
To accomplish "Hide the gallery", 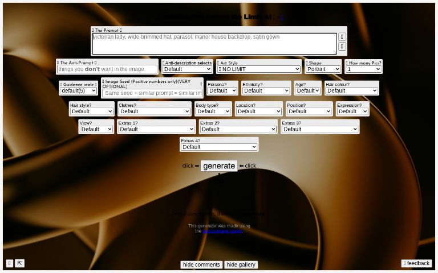I will tap(241, 264).
